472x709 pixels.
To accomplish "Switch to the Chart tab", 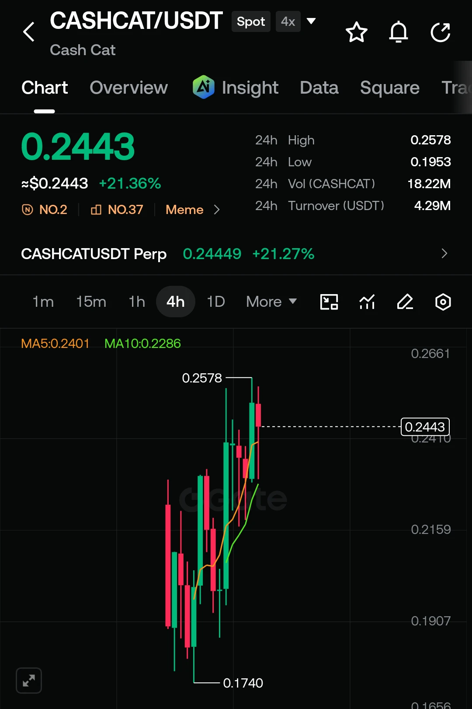I will [x=45, y=88].
